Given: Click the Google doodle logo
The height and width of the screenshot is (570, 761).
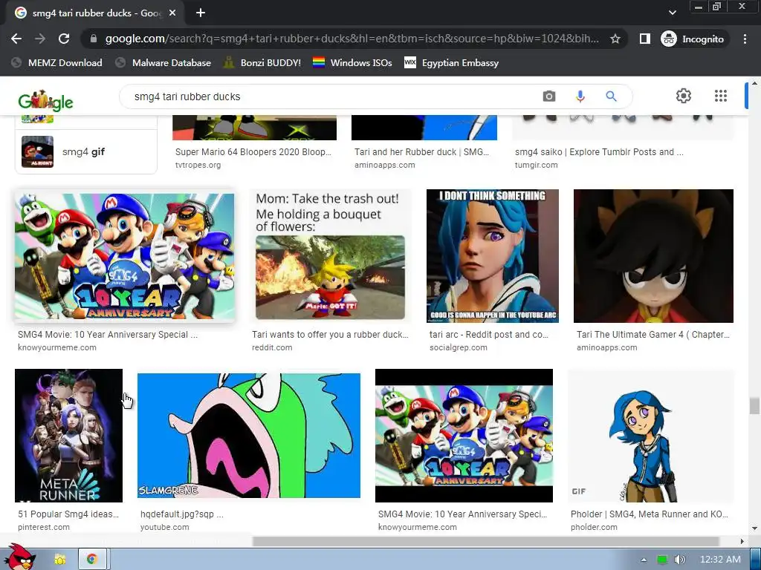Looking at the screenshot, I should [x=45, y=100].
